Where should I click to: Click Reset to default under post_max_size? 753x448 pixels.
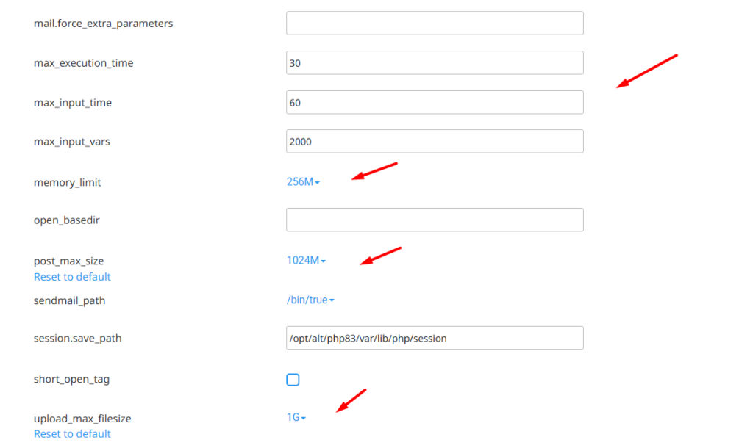(72, 277)
